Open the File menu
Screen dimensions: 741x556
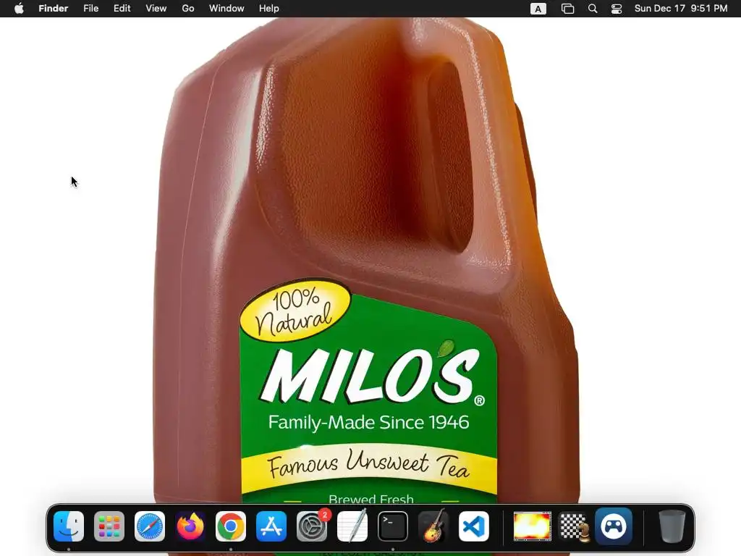click(x=90, y=9)
